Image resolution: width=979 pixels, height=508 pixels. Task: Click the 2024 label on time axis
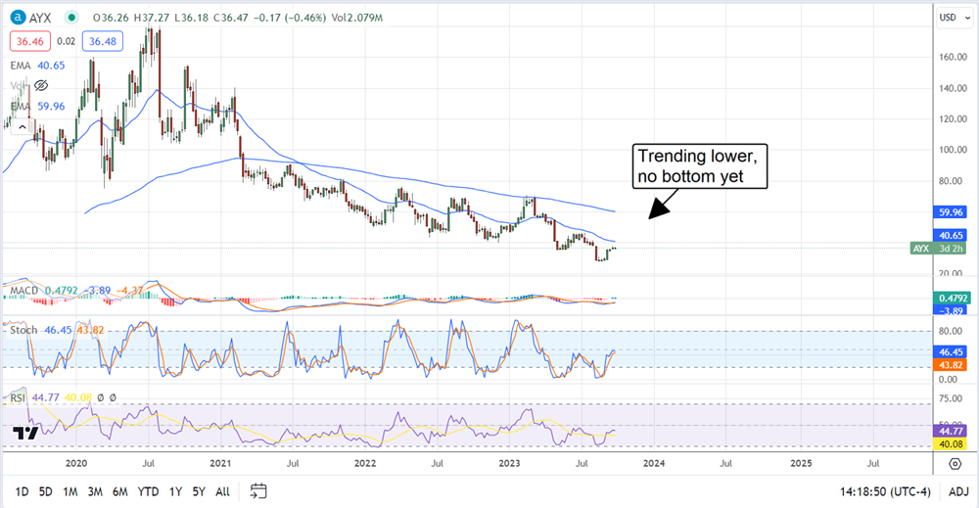tap(654, 464)
